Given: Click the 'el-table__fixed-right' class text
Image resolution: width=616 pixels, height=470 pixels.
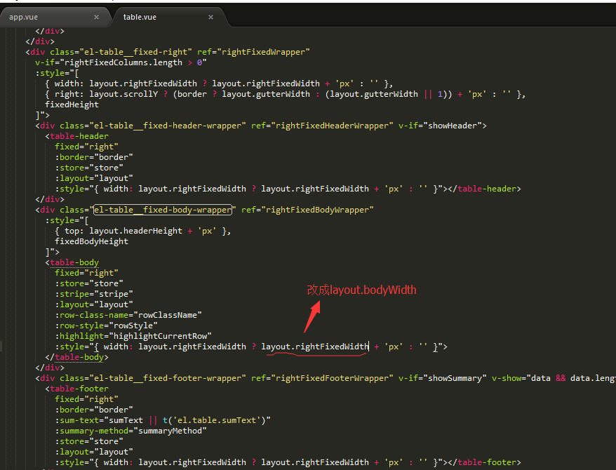Looking at the screenshot, I should pos(136,52).
